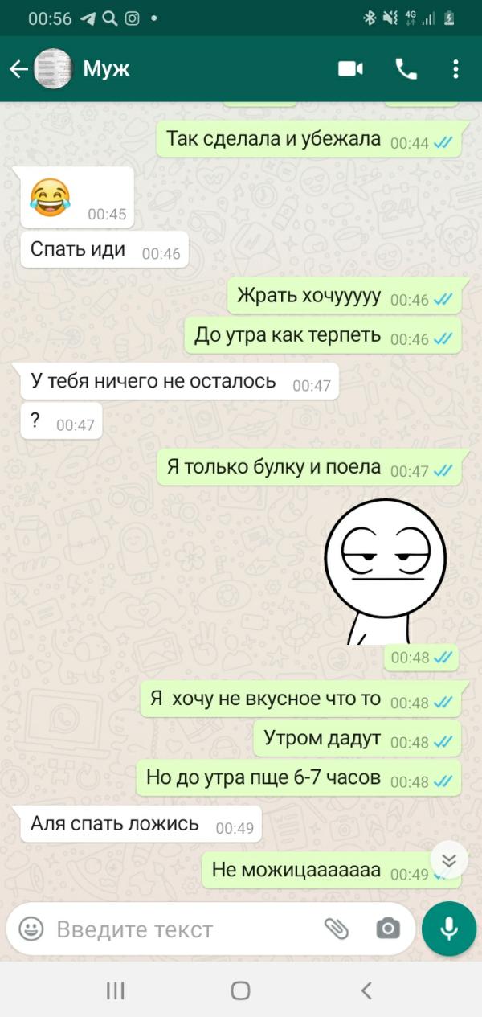Image resolution: width=482 pixels, height=1017 pixels.
Task: Go back using the header arrow
Action: coord(18,69)
